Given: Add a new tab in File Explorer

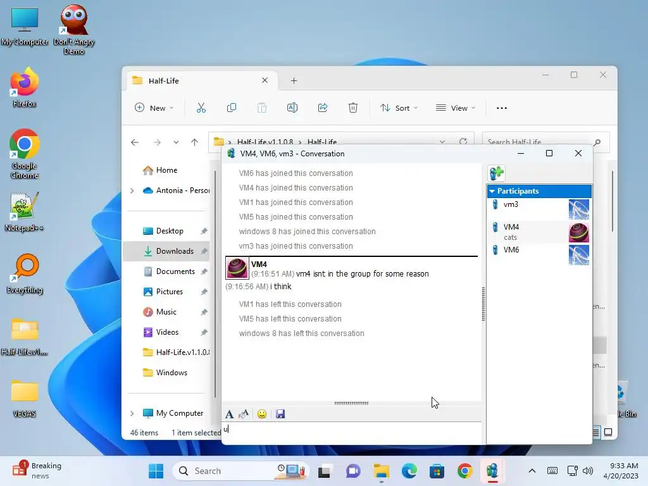Looking at the screenshot, I should 294,80.
